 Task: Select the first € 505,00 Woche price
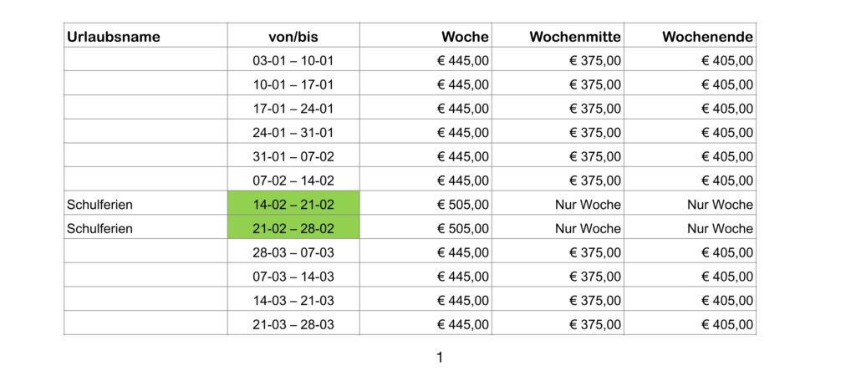coord(463,205)
